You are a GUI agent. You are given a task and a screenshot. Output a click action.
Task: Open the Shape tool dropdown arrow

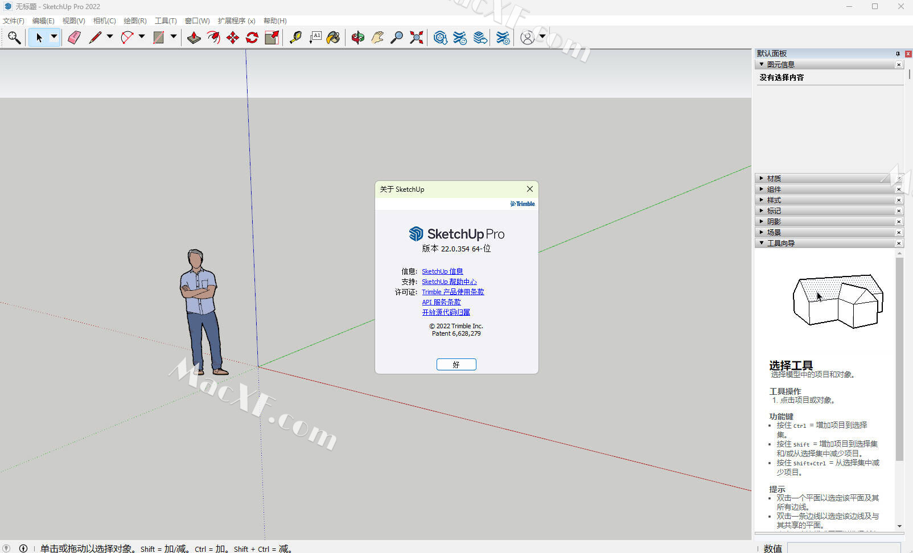[x=174, y=37]
